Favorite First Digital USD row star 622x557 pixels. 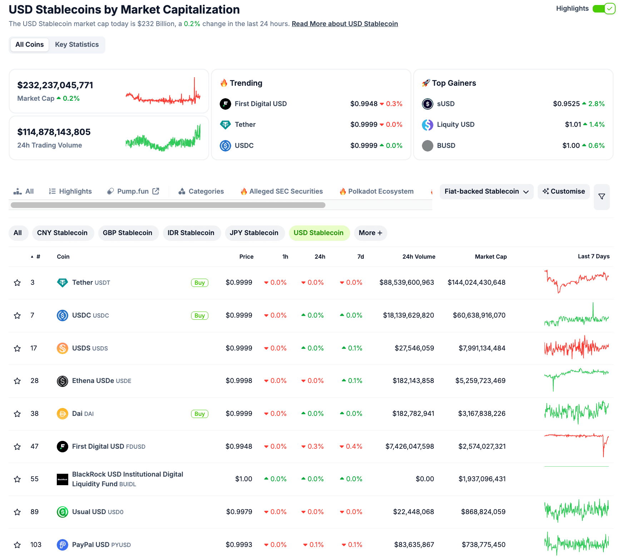click(x=17, y=447)
